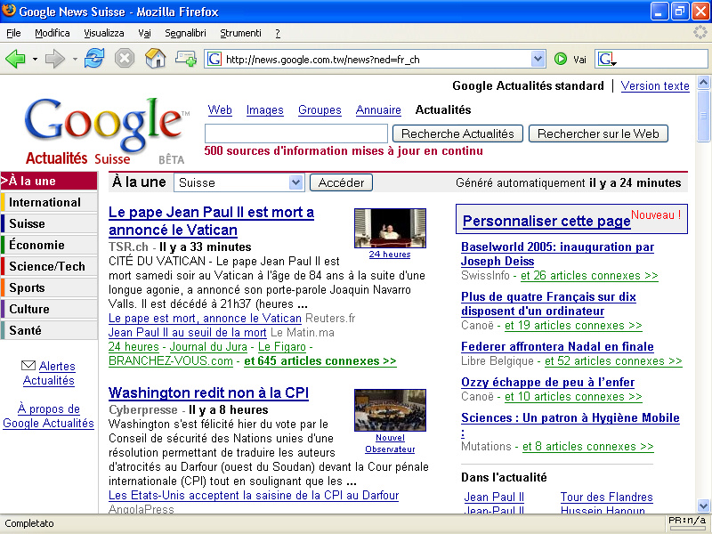Select the Suisse section in the sidebar
The width and height of the screenshot is (712, 534).
point(49,223)
